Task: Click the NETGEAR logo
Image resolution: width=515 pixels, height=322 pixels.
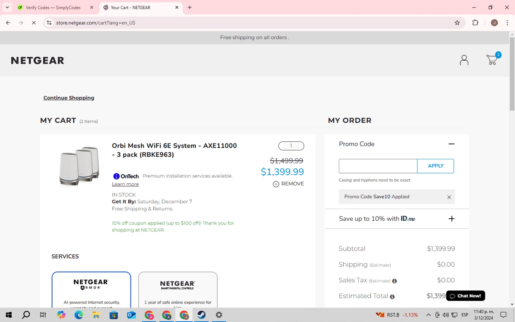Action: [x=37, y=60]
